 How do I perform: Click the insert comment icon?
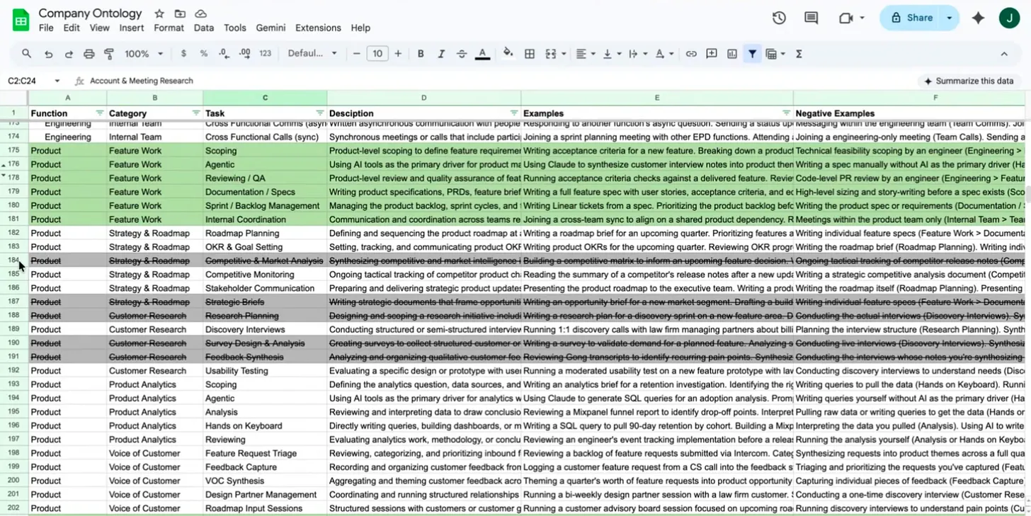point(712,54)
